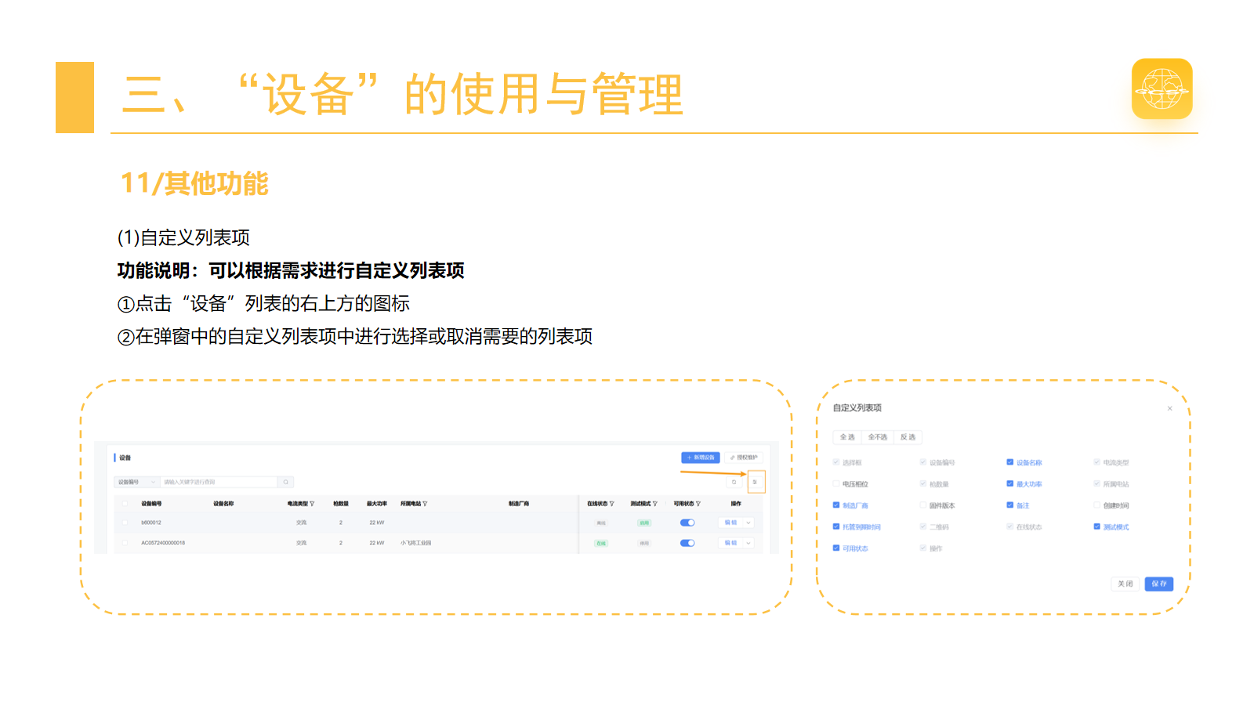Click the 新增设备 blue button
Image resolution: width=1254 pixels, height=705 pixels.
701,457
